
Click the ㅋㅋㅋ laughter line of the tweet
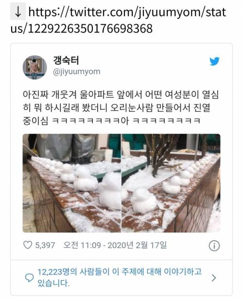click(126, 121)
